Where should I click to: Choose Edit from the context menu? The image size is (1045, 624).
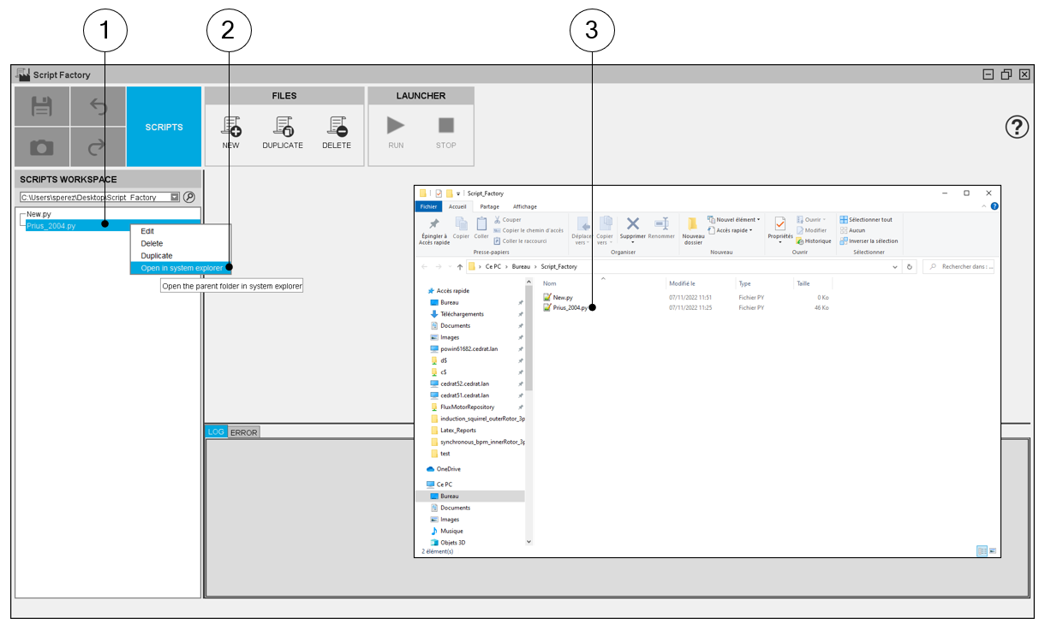pos(147,231)
